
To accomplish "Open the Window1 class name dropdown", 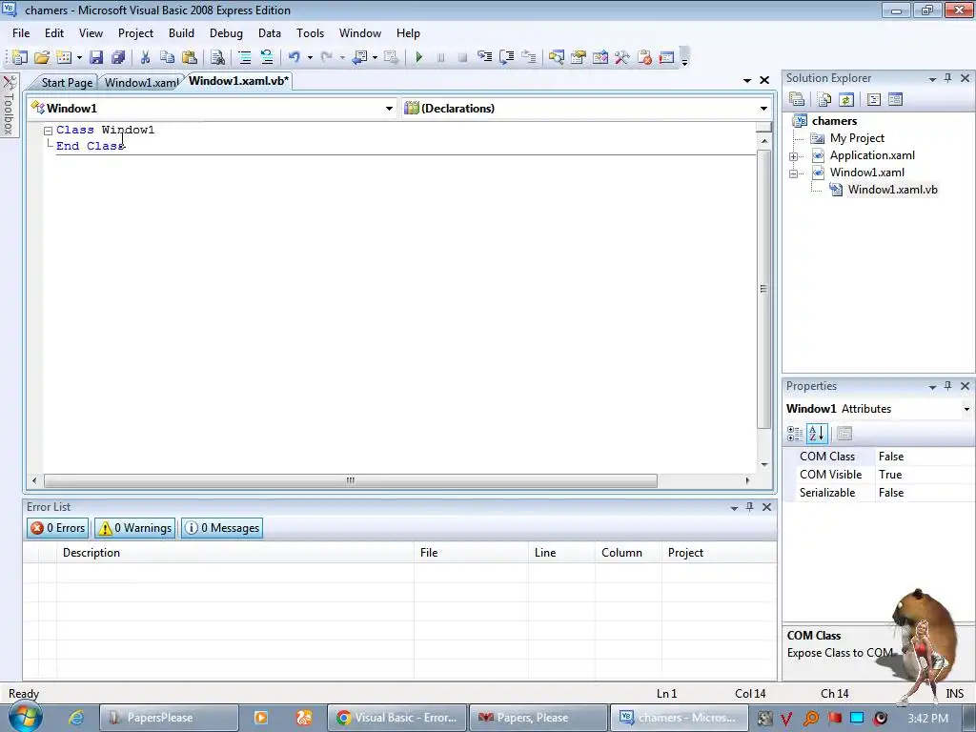I will pyautogui.click(x=389, y=109).
